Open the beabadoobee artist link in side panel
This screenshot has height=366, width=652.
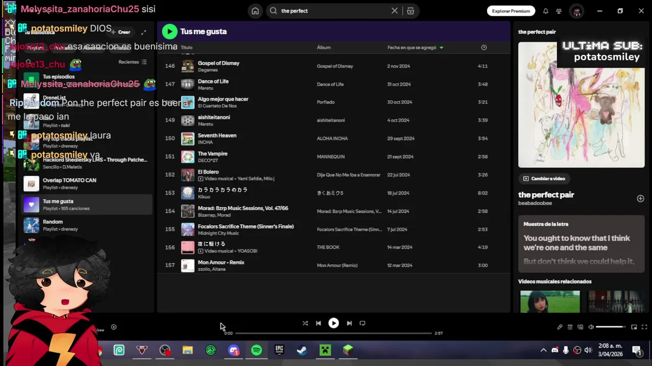pos(535,203)
